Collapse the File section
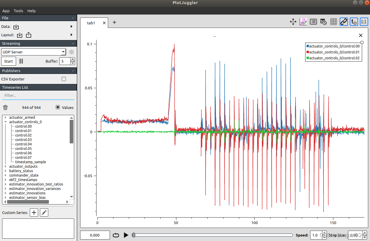 pyautogui.click(x=73, y=18)
